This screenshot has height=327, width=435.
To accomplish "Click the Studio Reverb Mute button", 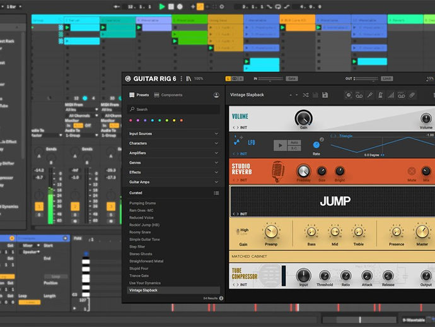I will [412, 171].
